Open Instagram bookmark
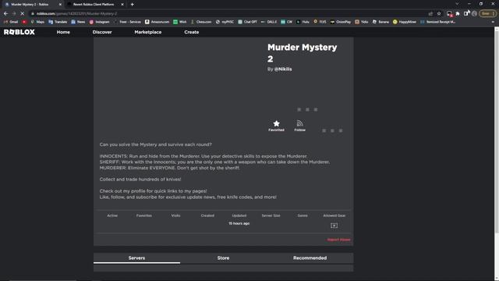This screenshot has width=499, height=281. [99, 22]
